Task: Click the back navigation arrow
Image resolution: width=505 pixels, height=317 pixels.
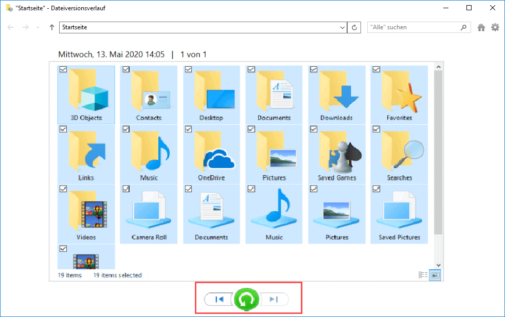Action: pyautogui.click(x=11, y=27)
